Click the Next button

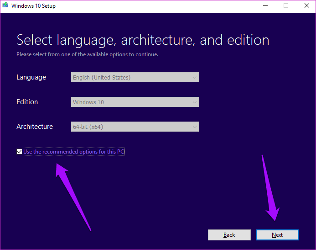click(x=277, y=235)
